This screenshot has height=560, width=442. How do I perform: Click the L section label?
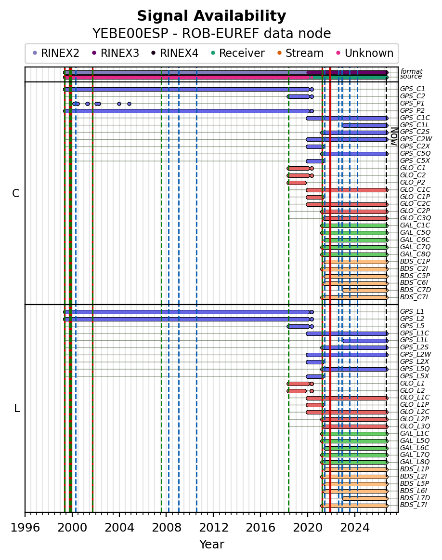17,408
